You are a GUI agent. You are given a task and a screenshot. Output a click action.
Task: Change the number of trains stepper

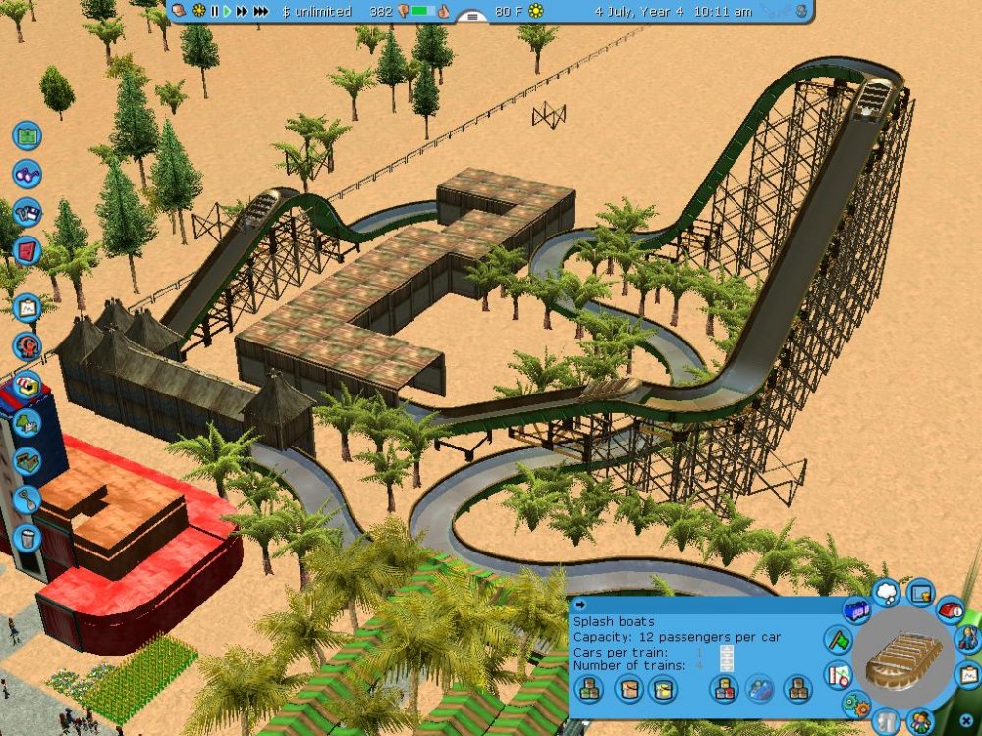pos(727,667)
